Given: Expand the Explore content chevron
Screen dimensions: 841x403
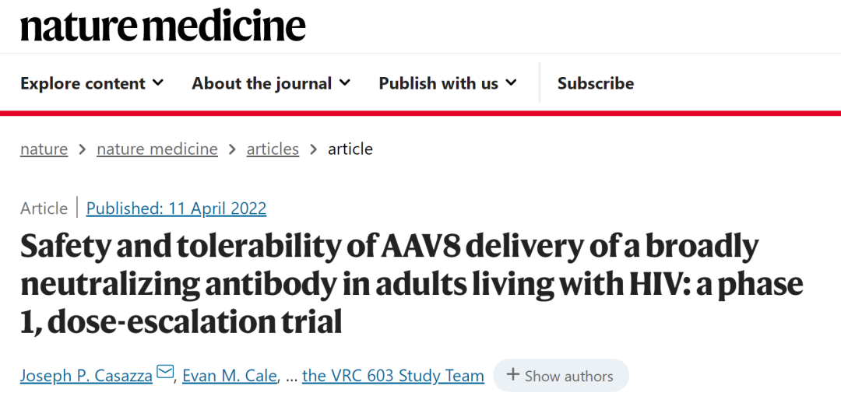Looking at the screenshot, I should pyautogui.click(x=158, y=82).
